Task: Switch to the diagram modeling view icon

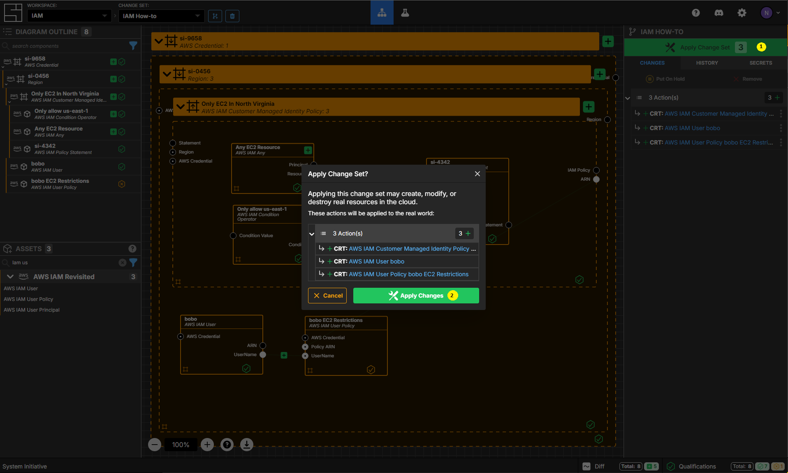Action: click(x=382, y=12)
